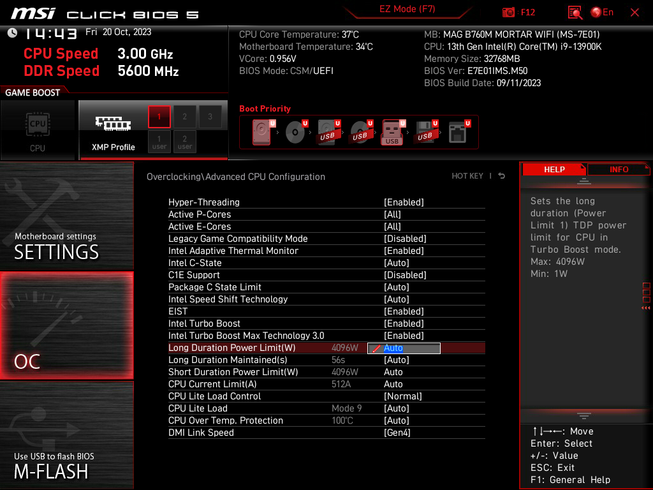Change EIST [Enabled] setting
This screenshot has width=653, height=490.
pos(404,311)
